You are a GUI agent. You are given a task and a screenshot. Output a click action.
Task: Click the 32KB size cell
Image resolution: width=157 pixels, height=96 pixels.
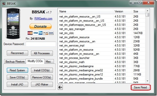click(136, 46)
